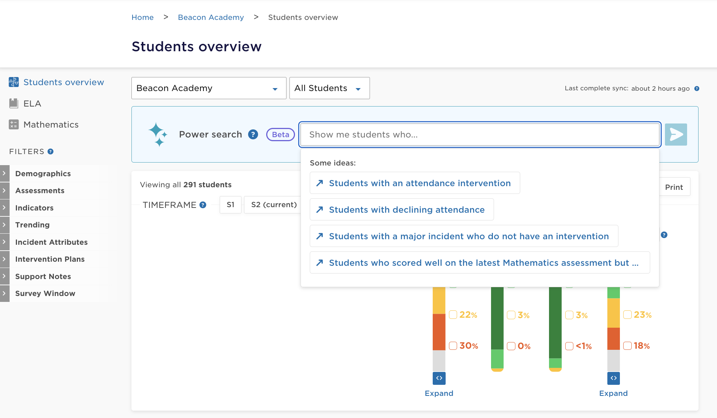Viewport: 717px width, 418px height.
Task: Click the Beacon Academy breadcrumb link
Action: click(211, 17)
